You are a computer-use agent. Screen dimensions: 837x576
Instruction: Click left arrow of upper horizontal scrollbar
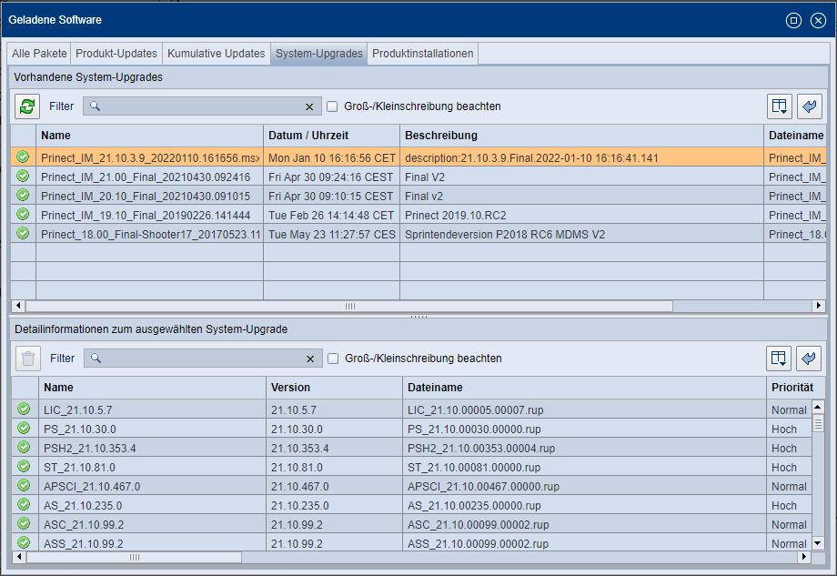pos(18,306)
